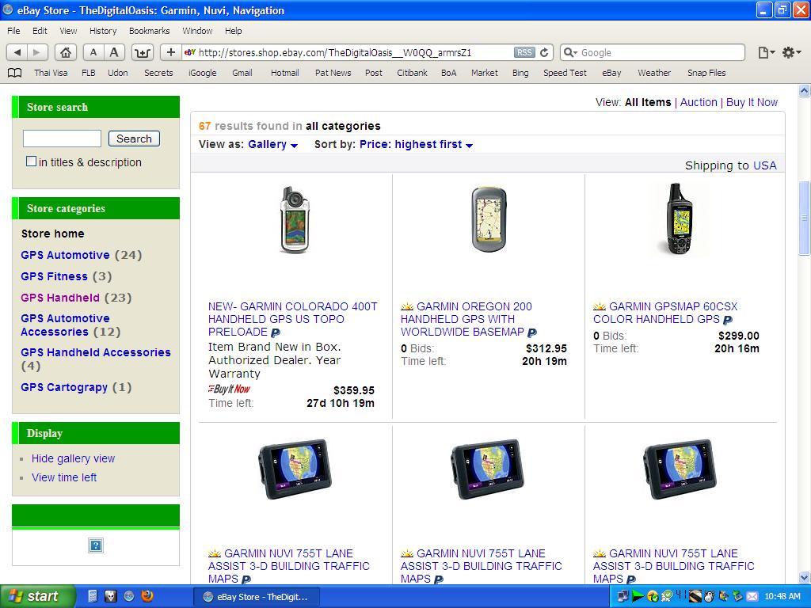Open the Google search magnifier dropdown
Screen dimensions: 811x608
[570, 52]
